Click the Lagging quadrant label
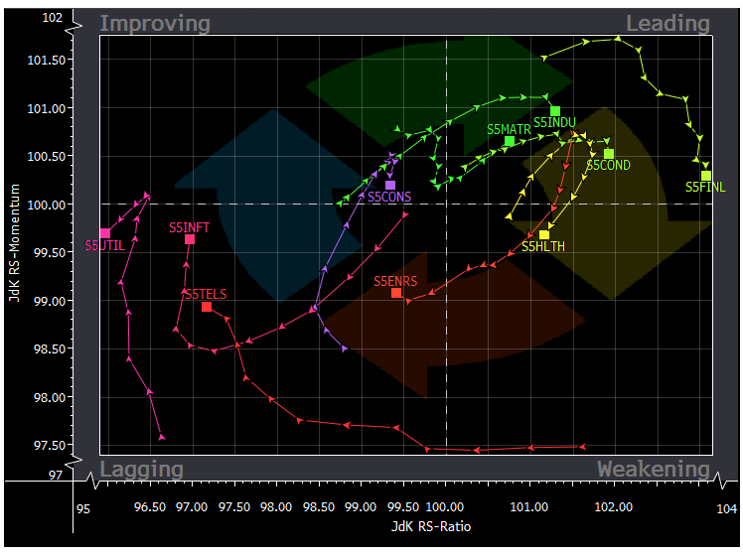Viewport: 743px width, 556px height. 142,470
